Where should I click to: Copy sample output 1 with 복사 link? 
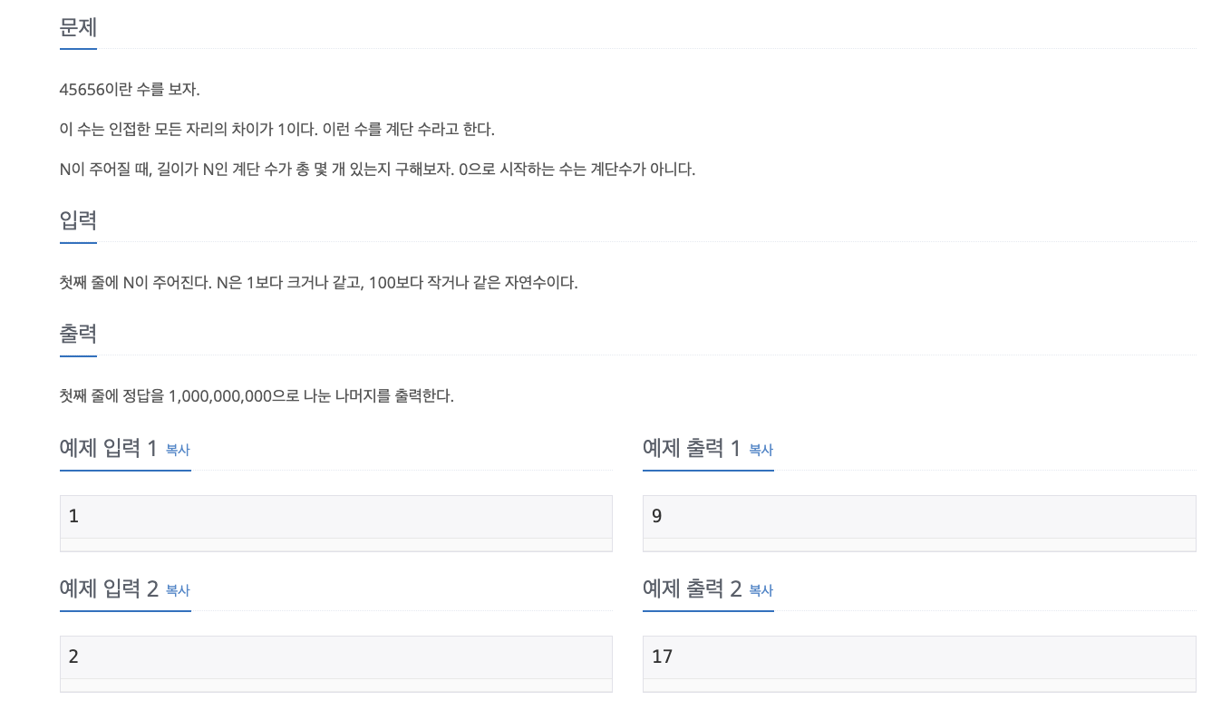761,450
